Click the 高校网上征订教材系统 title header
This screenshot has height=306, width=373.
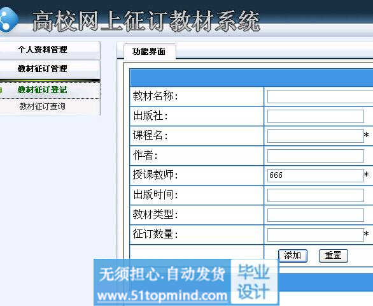point(146,22)
